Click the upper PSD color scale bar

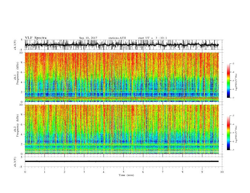coord(228,81)
